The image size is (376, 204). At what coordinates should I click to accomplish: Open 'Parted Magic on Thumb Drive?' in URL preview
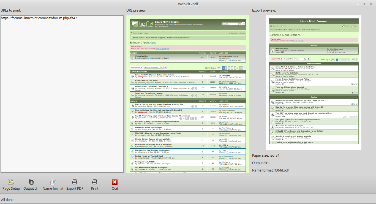click(x=149, y=156)
